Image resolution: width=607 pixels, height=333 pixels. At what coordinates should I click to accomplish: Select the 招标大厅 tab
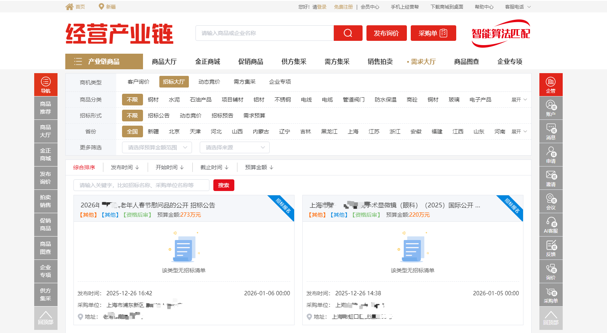[x=174, y=82]
